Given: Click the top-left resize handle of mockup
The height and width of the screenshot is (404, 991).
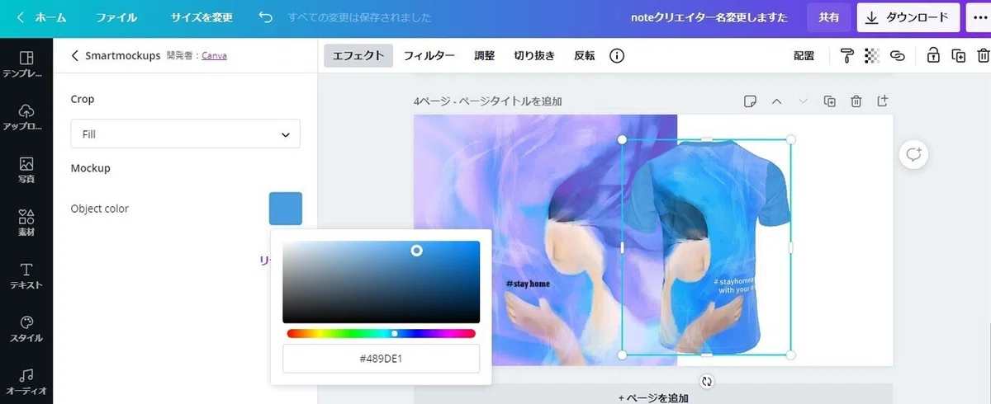Looking at the screenshot, I should 623,139.
